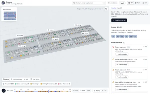Switch to the List view
Image resolution: width=150 pixels, height=94 pixels.
[145, 3]
